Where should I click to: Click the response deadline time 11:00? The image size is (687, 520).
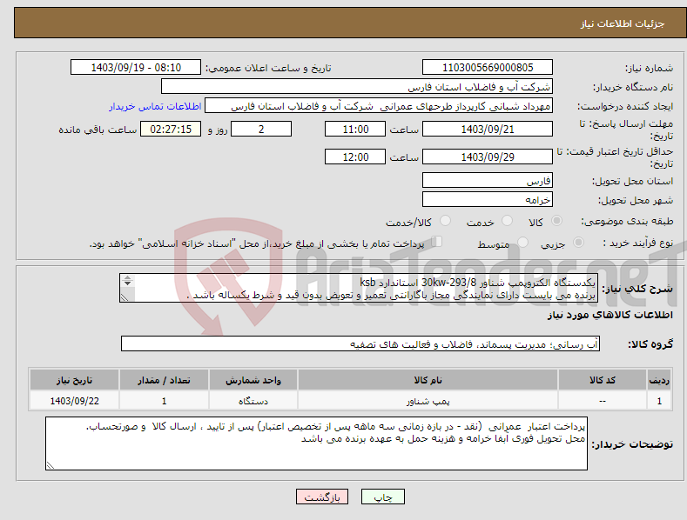(355, 129)
